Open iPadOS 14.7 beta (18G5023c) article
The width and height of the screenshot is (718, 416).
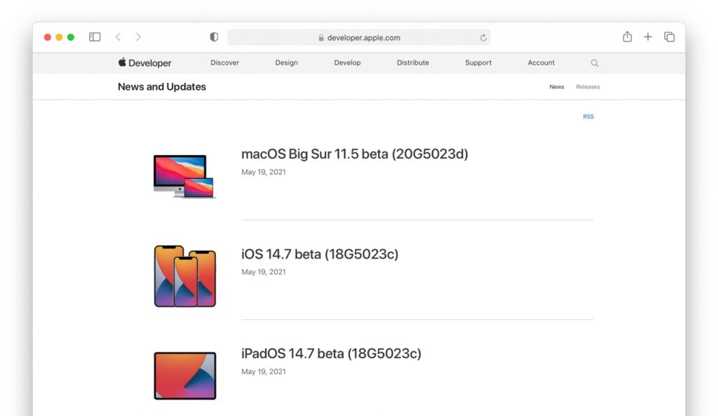point(331,354)
